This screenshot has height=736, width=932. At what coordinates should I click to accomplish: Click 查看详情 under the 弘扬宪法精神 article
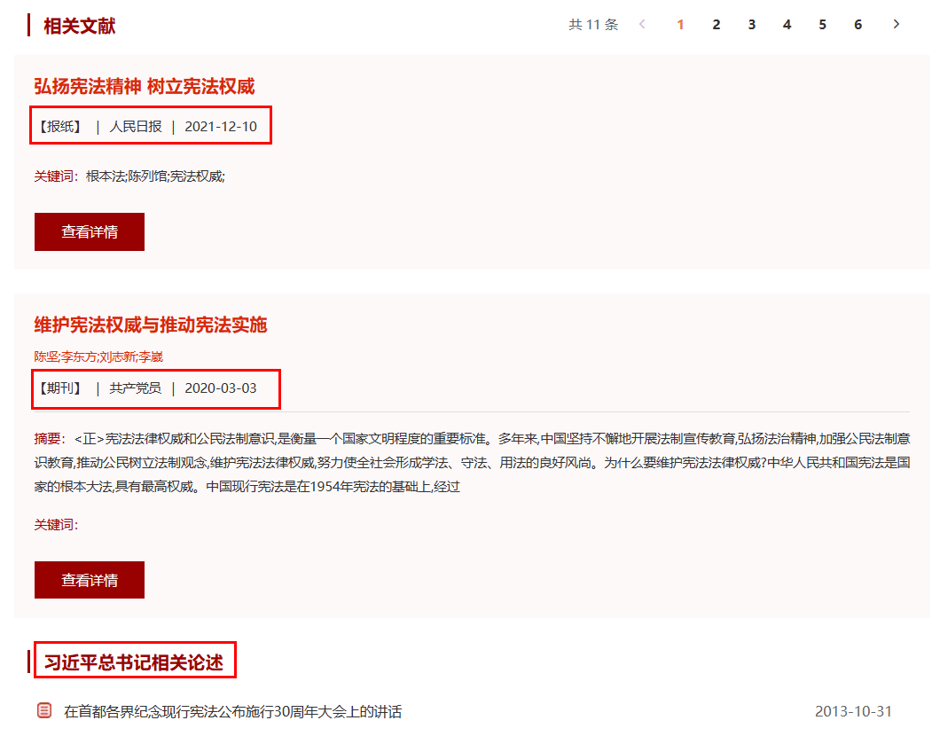[x=90, y=231]
